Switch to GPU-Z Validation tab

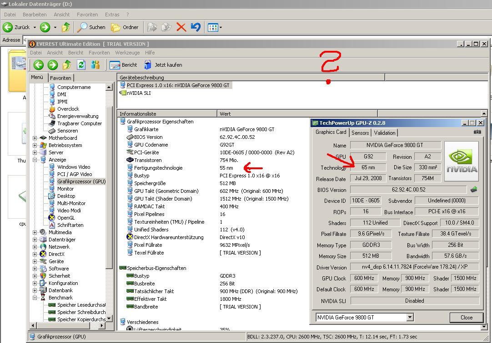point(385,132)
